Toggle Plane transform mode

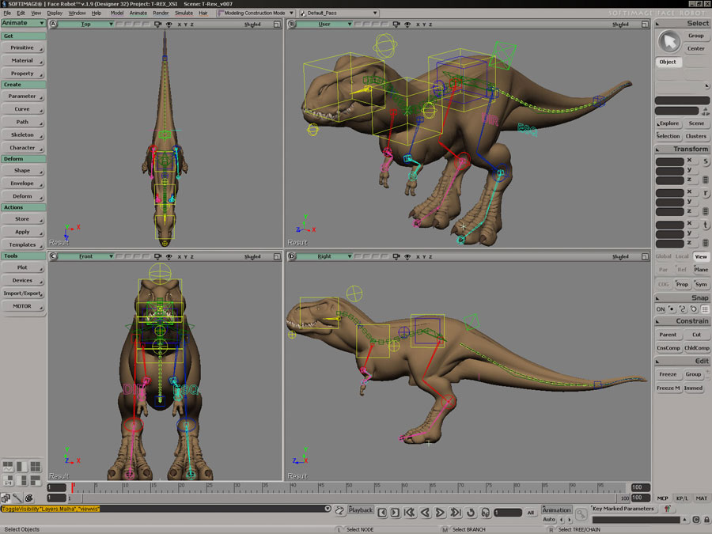pyautogui.click(x=701, y=270)
